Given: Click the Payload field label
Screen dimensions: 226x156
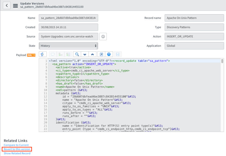Looking at the screenshot, I should click(x=21, y=55).
